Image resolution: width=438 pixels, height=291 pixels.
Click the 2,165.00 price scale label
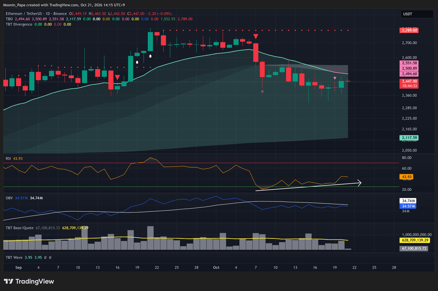[410, 129]
